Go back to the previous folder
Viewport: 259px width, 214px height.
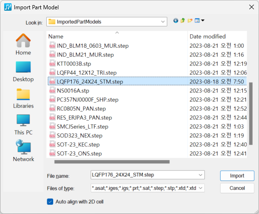tap(176, 20)
